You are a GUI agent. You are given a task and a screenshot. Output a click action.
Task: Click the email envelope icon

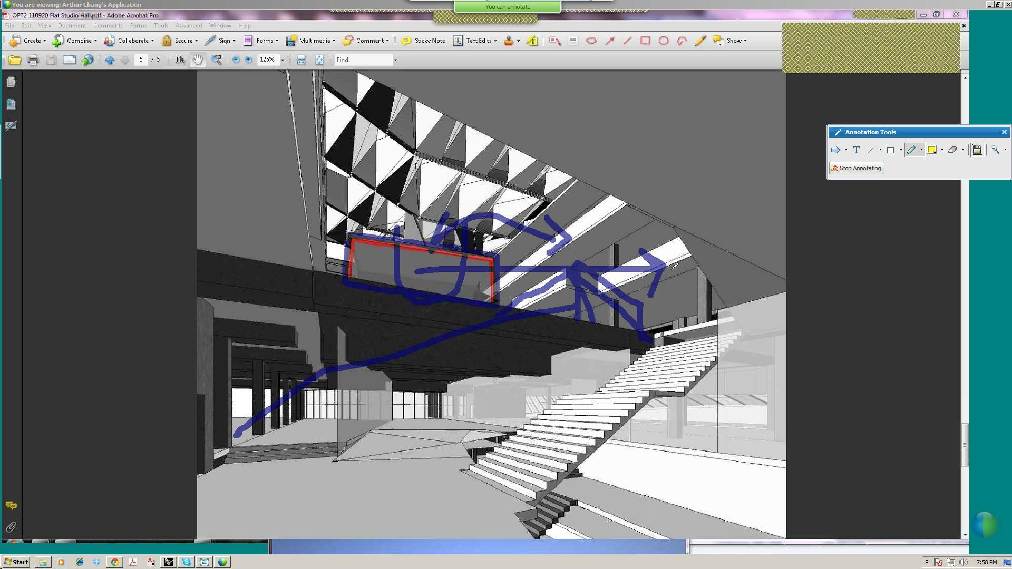point(69,60)
